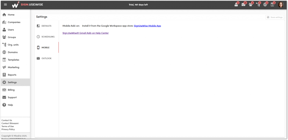The height and width of the screenshot is (140, 288).
Task: Click the 'Mobile Add-on:' label
Action: coord(71,26)
